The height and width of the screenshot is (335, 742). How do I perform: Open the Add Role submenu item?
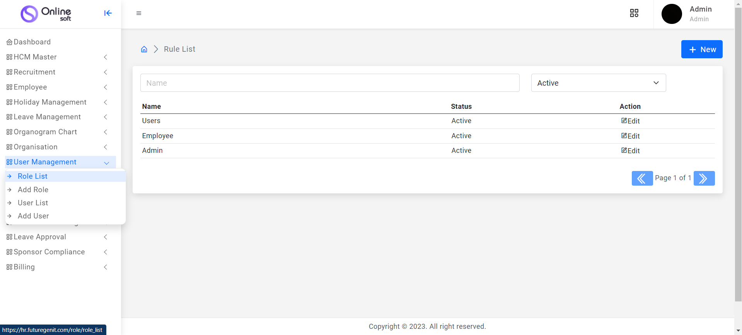[33, 189]
